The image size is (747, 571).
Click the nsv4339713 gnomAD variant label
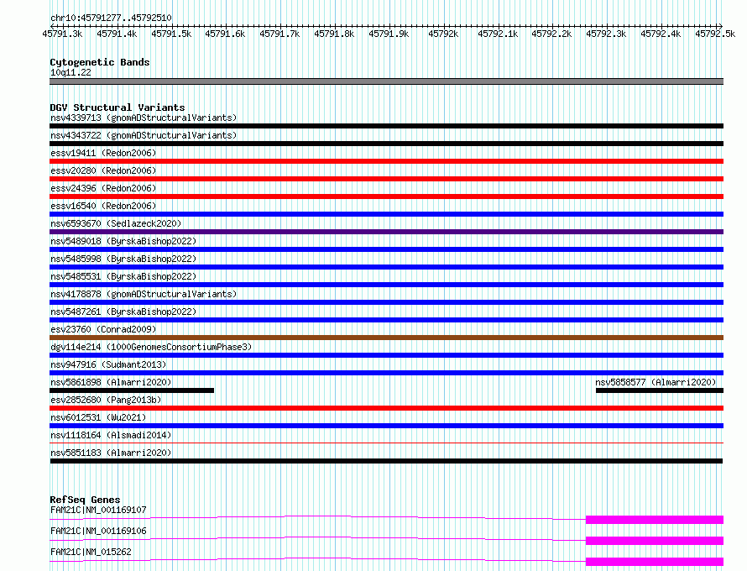tap(144, 118)
